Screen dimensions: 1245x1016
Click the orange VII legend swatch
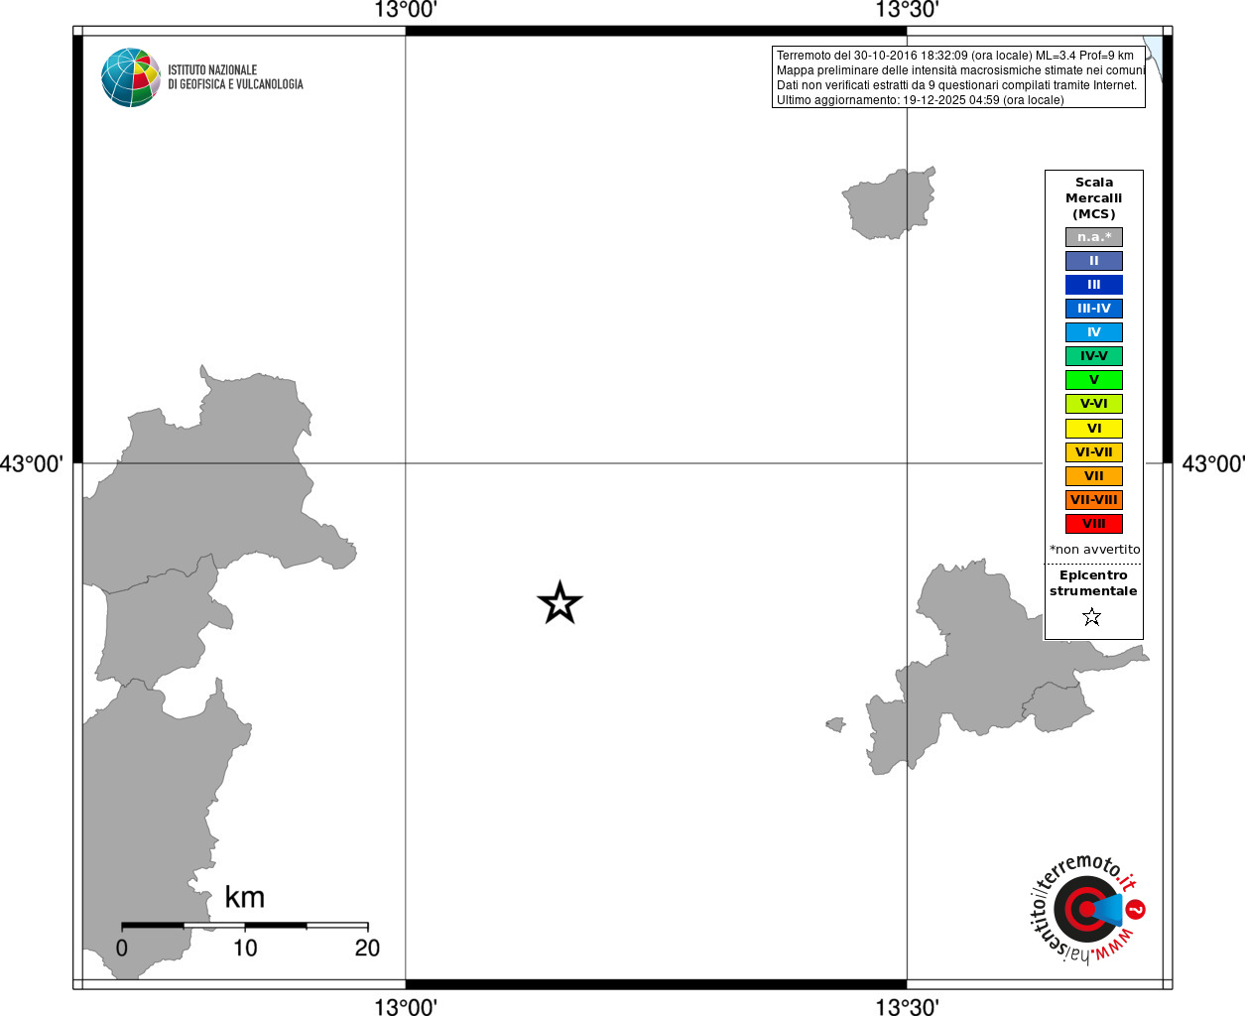[x=1094, y=476]
